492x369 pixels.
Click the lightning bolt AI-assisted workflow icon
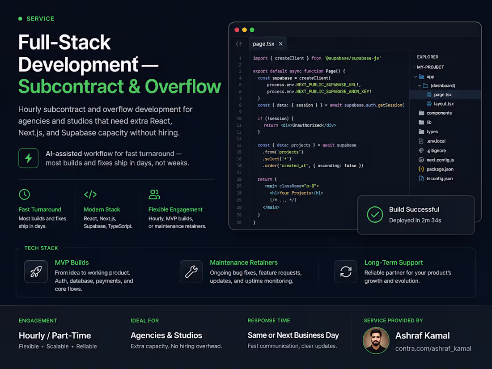[28, 158]
